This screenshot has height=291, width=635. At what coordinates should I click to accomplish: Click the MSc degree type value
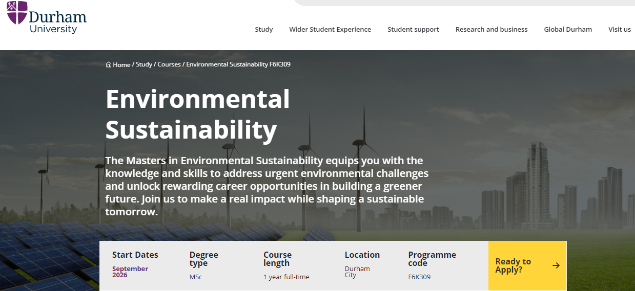196,277
